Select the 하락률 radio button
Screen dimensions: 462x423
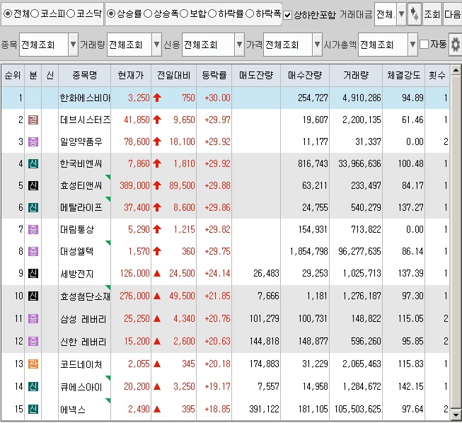coord(212,14)
